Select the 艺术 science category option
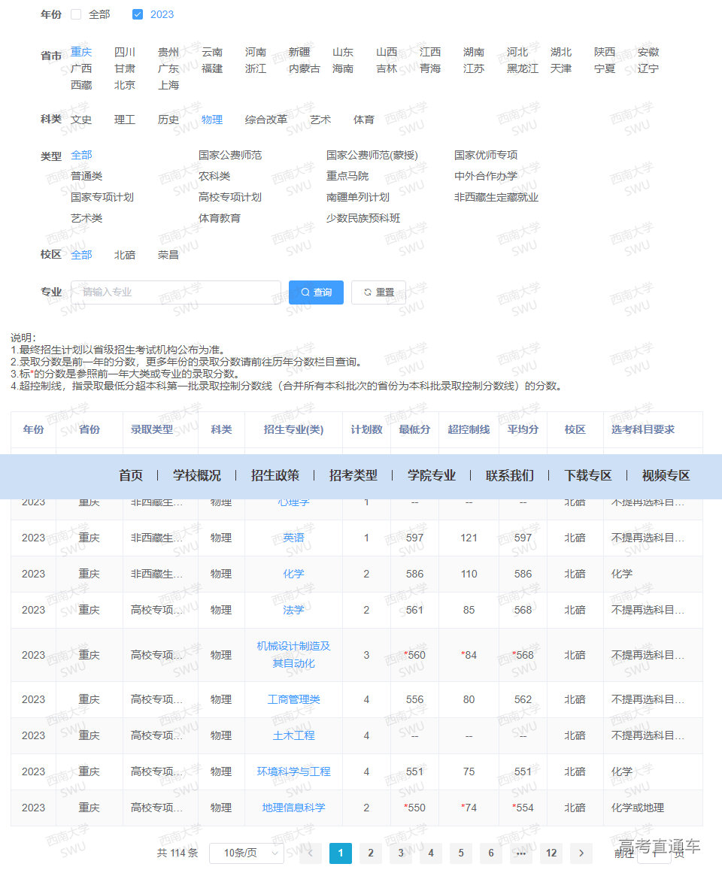 tap(320, 119)
